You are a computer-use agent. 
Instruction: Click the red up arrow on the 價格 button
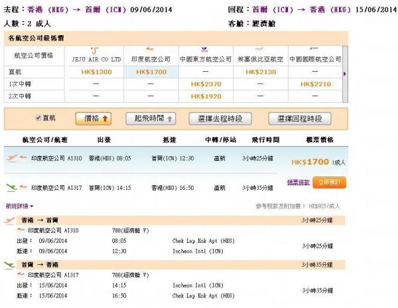point(105,119)
